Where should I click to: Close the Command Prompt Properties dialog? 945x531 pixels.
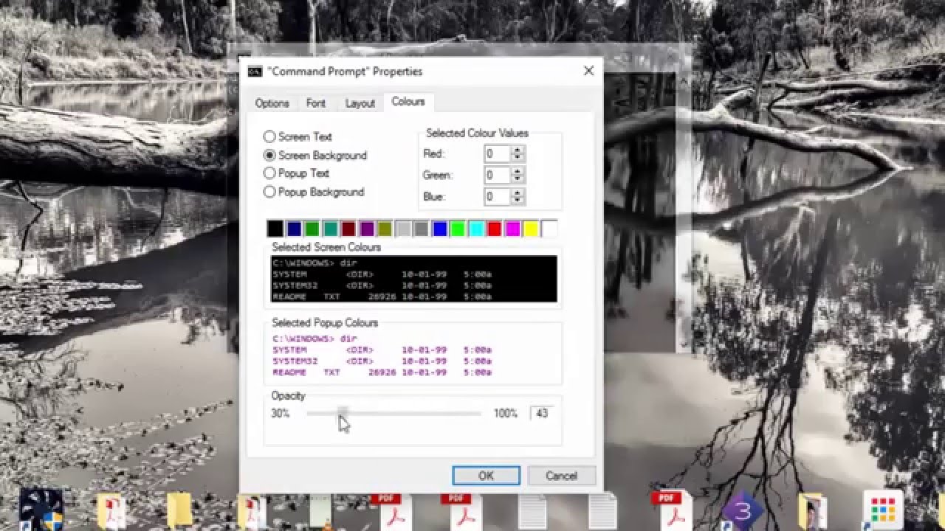click(x=588, y=71)
